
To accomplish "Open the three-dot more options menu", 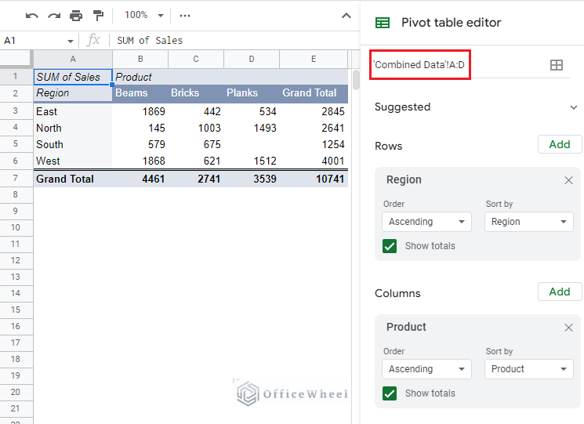I will pos(185,16).
